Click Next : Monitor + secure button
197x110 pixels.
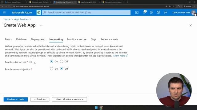point(69,99)
